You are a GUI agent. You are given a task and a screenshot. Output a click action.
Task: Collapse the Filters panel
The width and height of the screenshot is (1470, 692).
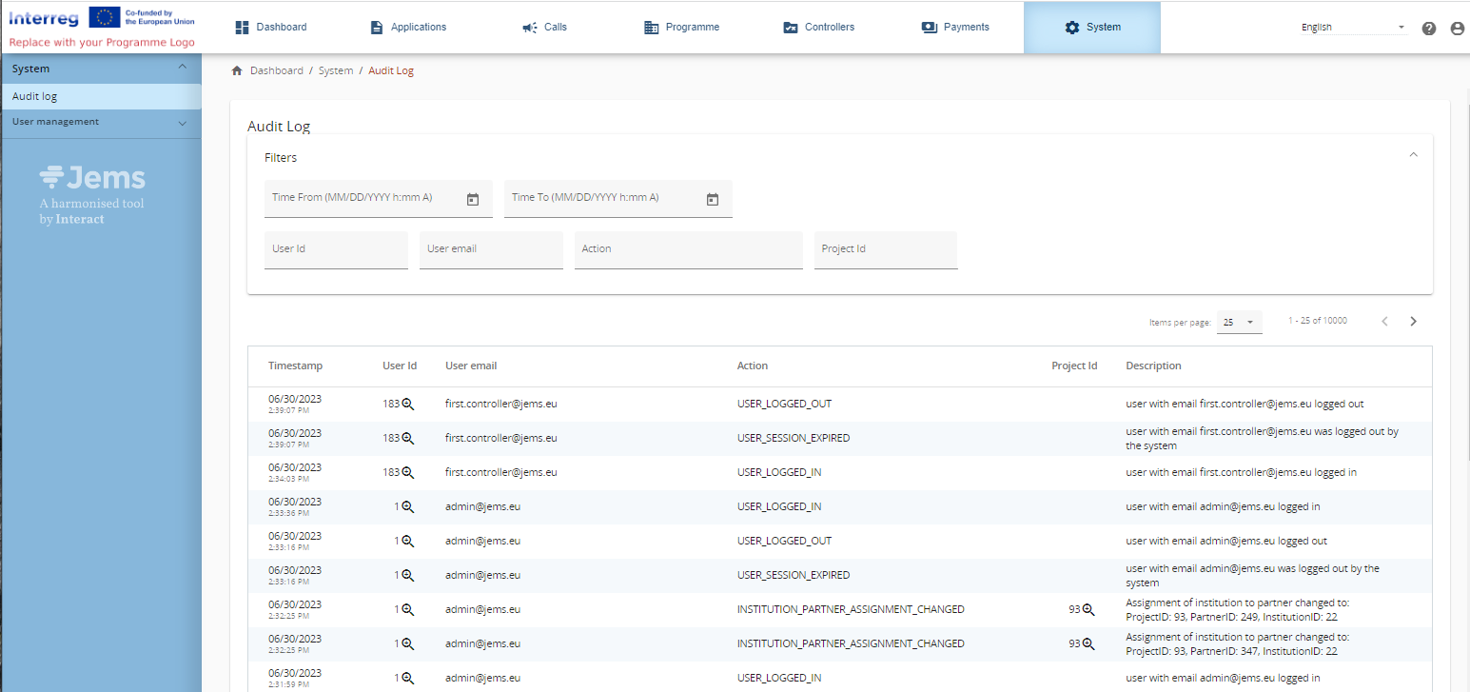1413,155
